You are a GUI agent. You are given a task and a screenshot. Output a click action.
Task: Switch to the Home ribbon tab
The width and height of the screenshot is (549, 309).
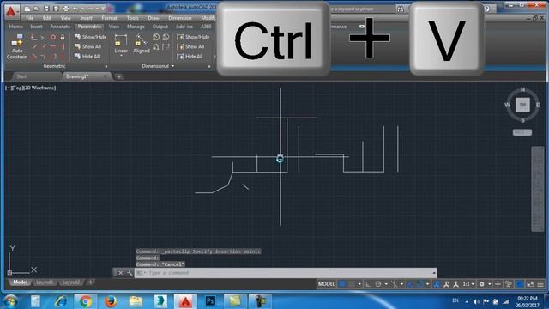15,27
